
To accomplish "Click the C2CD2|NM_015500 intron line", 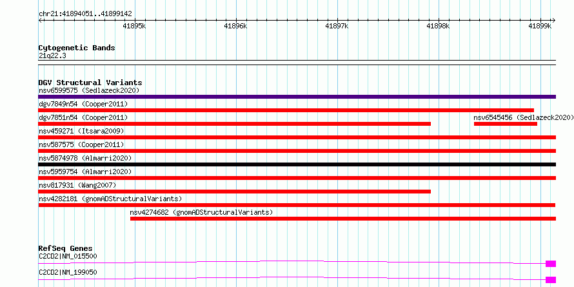I will (292, 261).
